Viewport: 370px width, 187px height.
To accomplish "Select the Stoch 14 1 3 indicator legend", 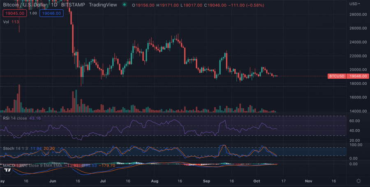I will click(15, 148).
